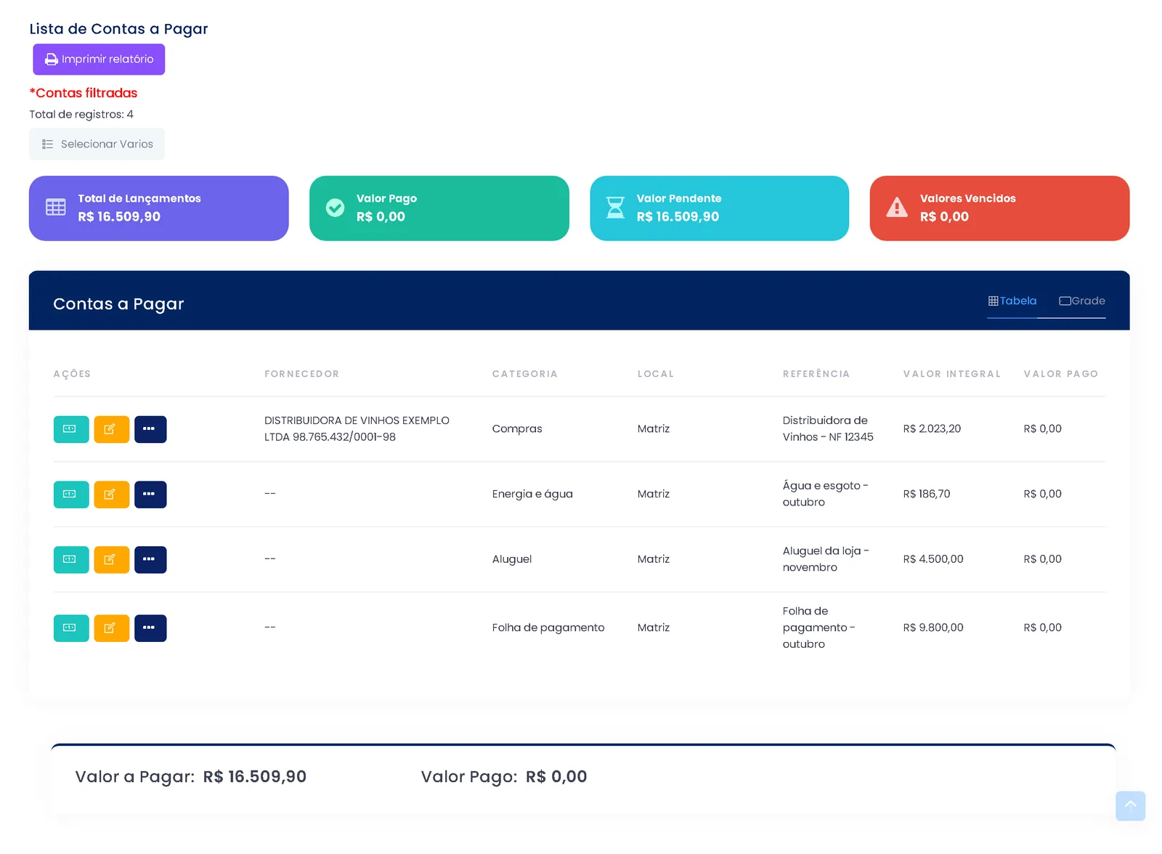Click Selecionar Varios button
This screenshot has width=1162, height=854.
pos(97,144)
